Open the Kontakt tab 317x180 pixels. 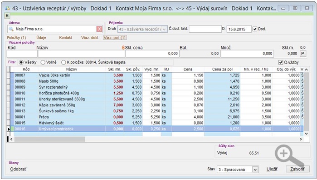click(65, 38)
